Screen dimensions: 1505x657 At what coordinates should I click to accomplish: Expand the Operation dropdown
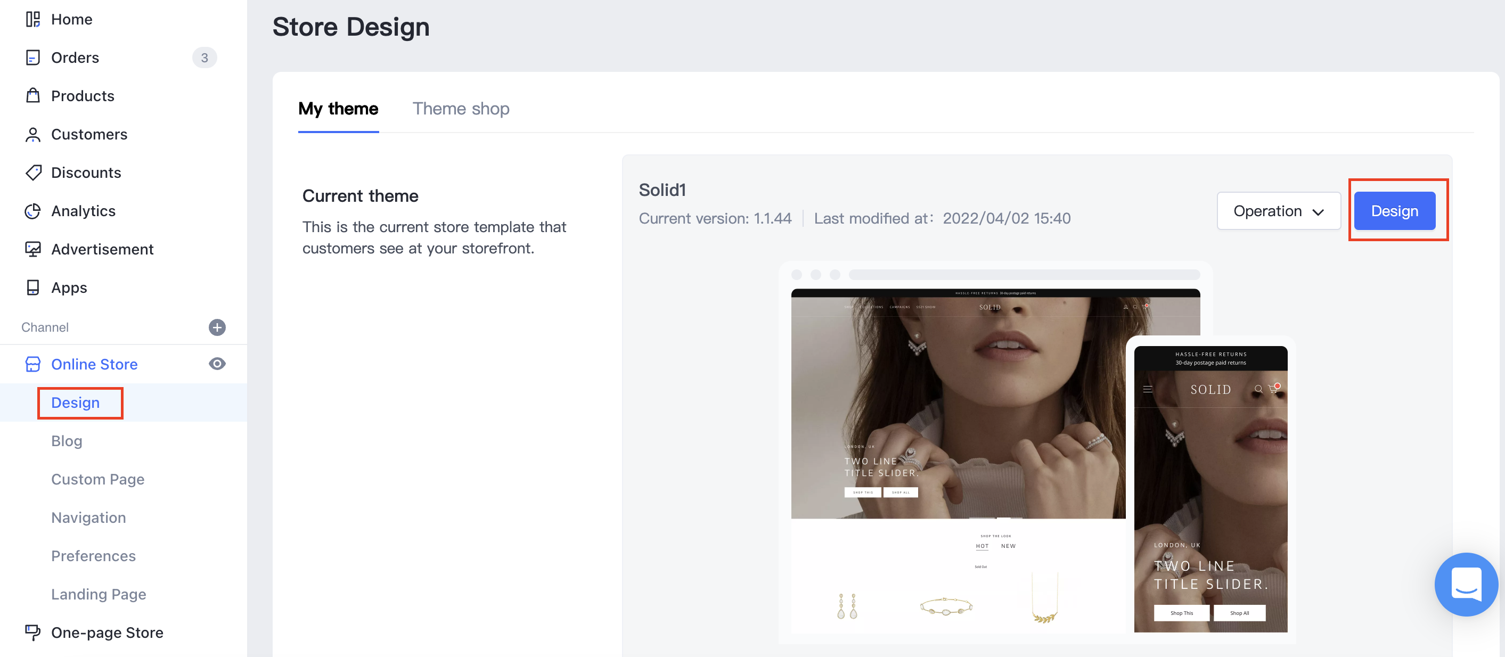pos(1278,211)
